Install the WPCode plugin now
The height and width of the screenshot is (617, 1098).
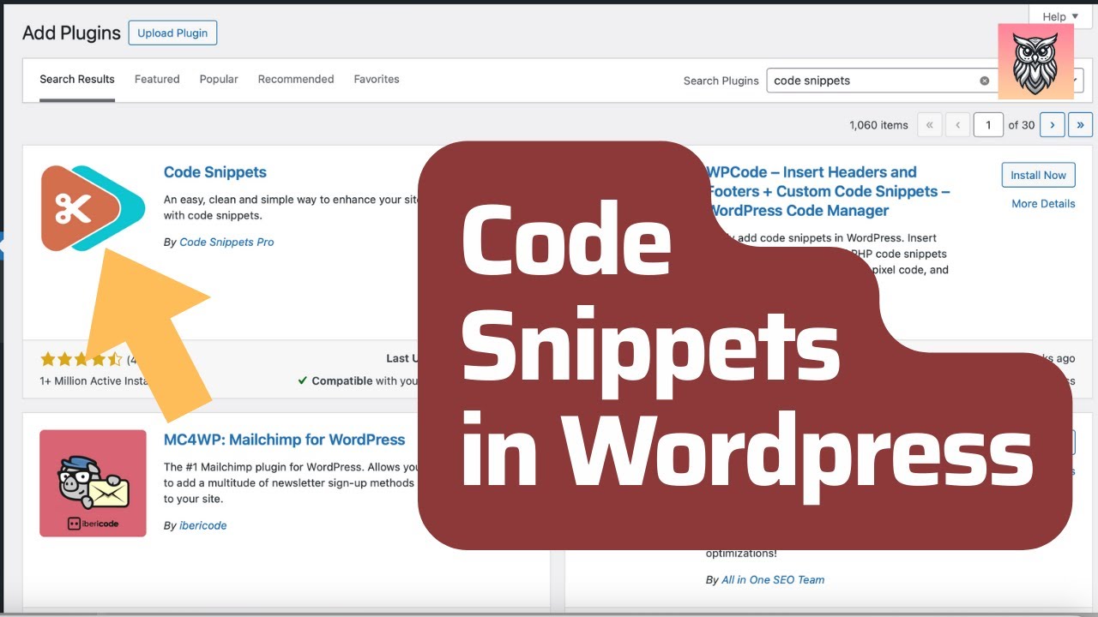(1038, 175)
